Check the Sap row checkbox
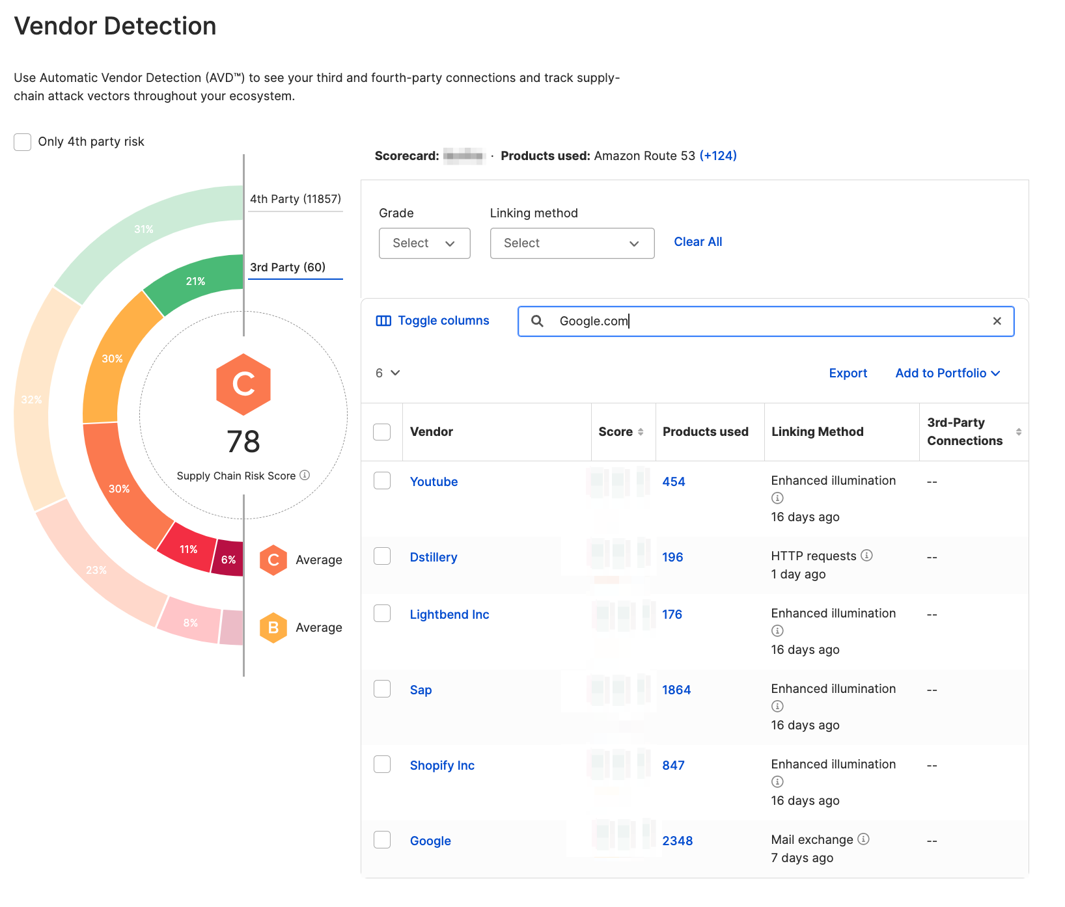 point(382,689)
